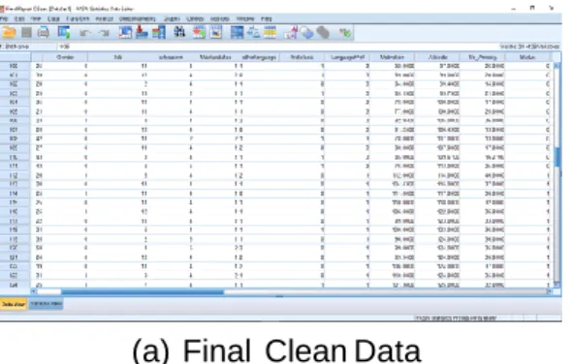Click the Select cases icon
572x364 pixels.
270,32
